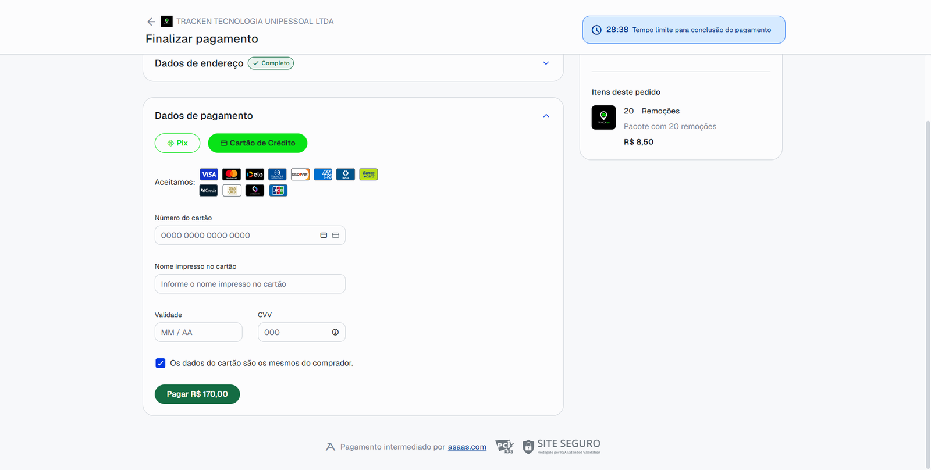Click the Cabal card icon
Image resolution: width=931 pixels, height=470 pixels.
pyautogui.click(x=346, y=175)
